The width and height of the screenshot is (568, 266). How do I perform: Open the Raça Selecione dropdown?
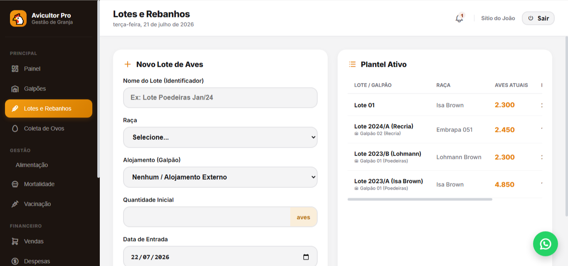[220, 137]
